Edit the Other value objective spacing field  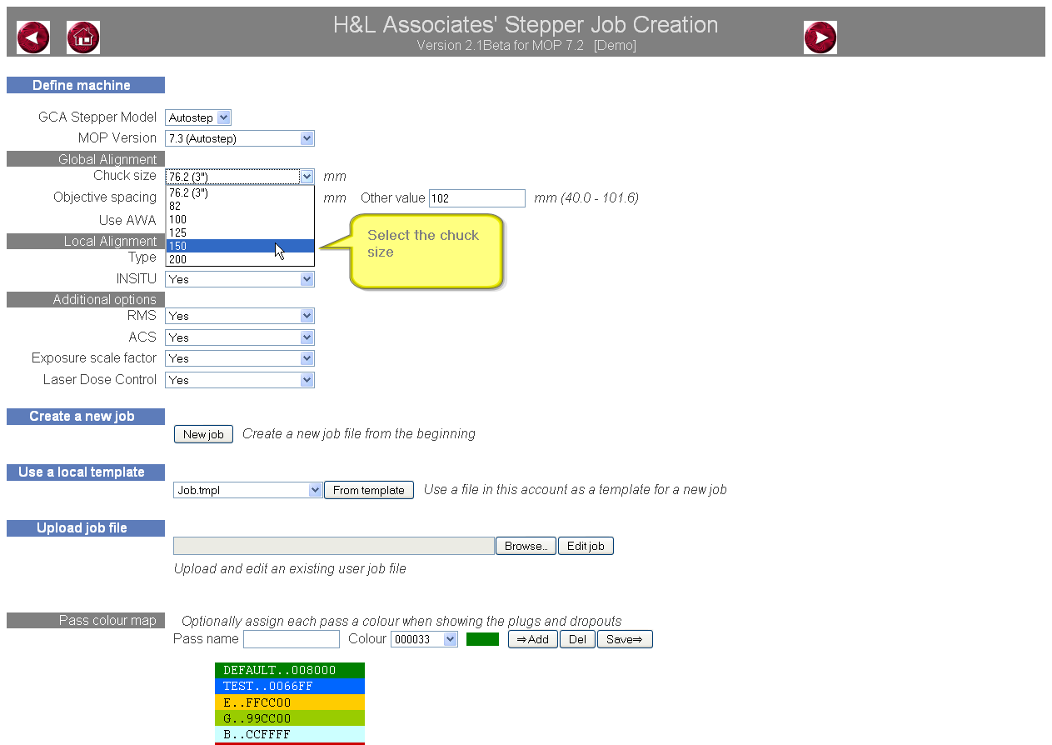(x=477, y=198)
